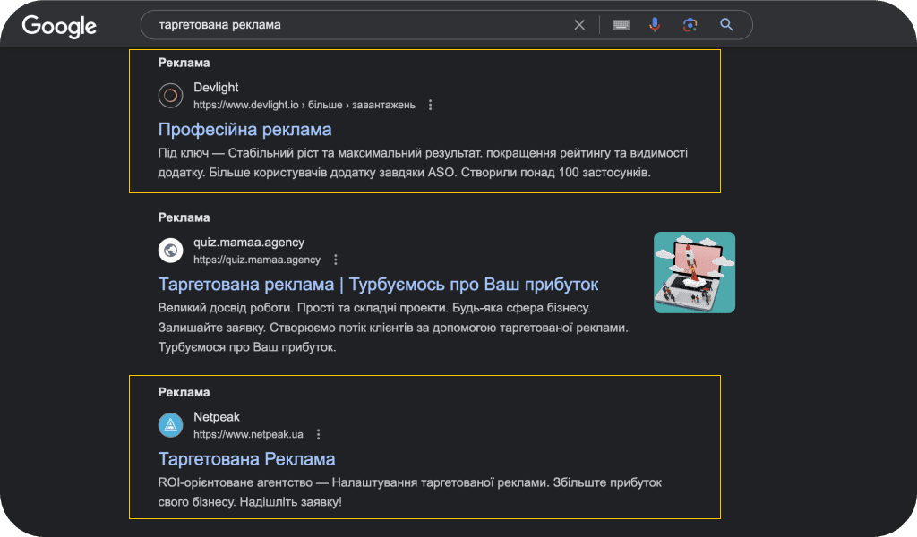Open Netpeak's "Таргетована Реклама" headline
Screen dimensions: 917x537
(247, 458)
